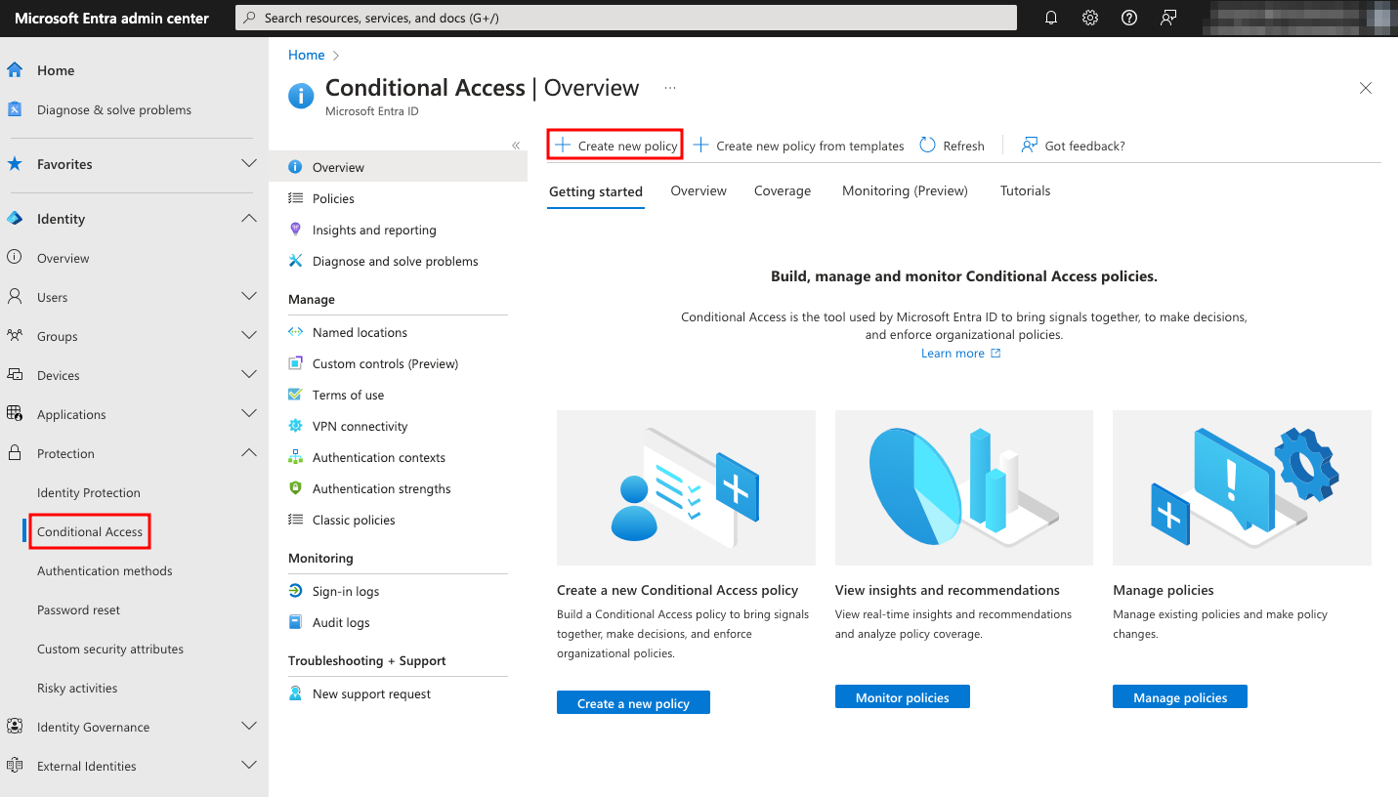
Task: Open Authentication methods in sidebar
Action: [105, 570]
